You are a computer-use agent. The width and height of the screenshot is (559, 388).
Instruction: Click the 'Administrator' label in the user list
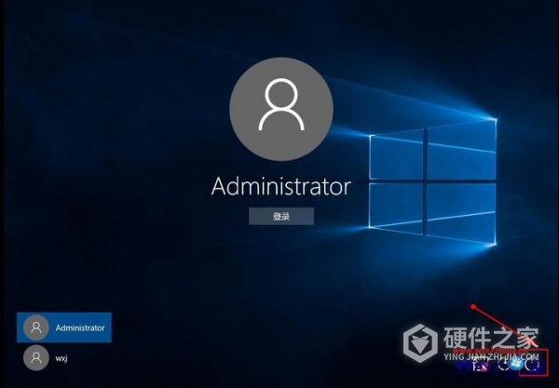[80, 328]
